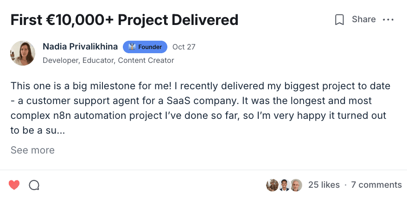Click the Founder badge label text
This screenshot has width=407, height=197.
point(150,47)
